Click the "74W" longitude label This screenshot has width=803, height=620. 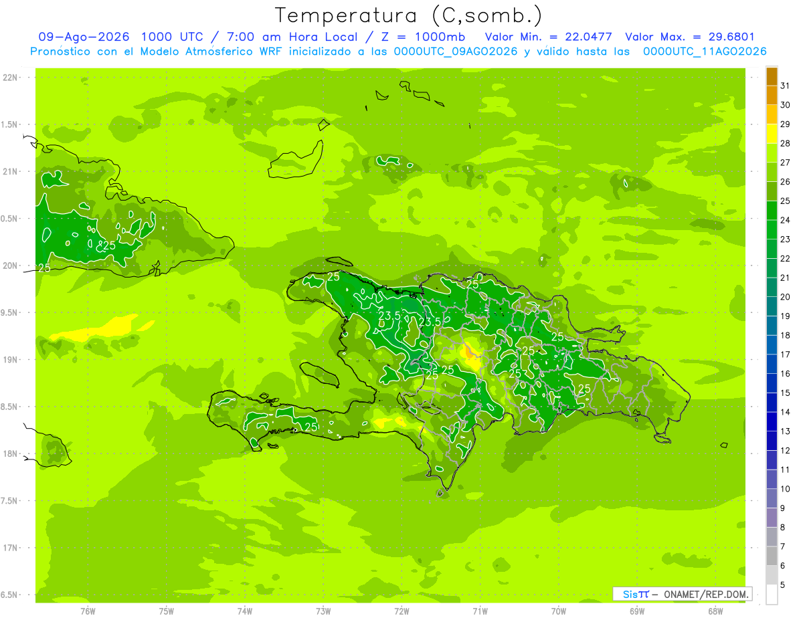click(x=245, y=611)
